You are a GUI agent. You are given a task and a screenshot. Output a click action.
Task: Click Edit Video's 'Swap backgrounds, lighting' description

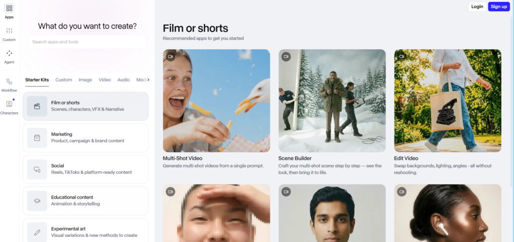[443, 169]
